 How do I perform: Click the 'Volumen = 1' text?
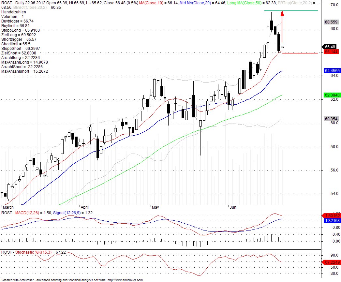pos(12,17)
